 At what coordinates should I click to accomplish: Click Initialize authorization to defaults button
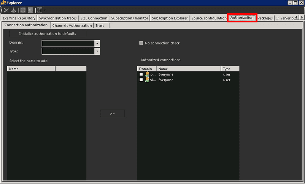pos(48,33)
